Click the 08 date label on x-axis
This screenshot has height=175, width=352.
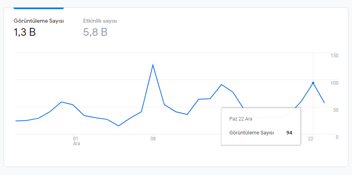click(153, 139)
